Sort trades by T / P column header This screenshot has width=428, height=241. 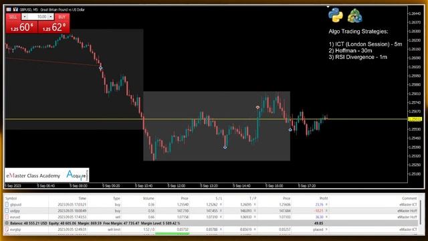click(x=253, y=198)
